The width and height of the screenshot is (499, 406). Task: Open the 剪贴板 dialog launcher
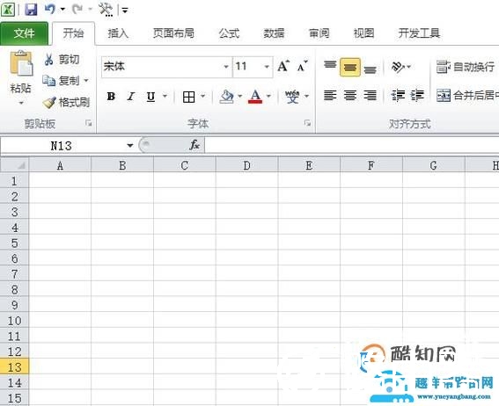point(89,123)
